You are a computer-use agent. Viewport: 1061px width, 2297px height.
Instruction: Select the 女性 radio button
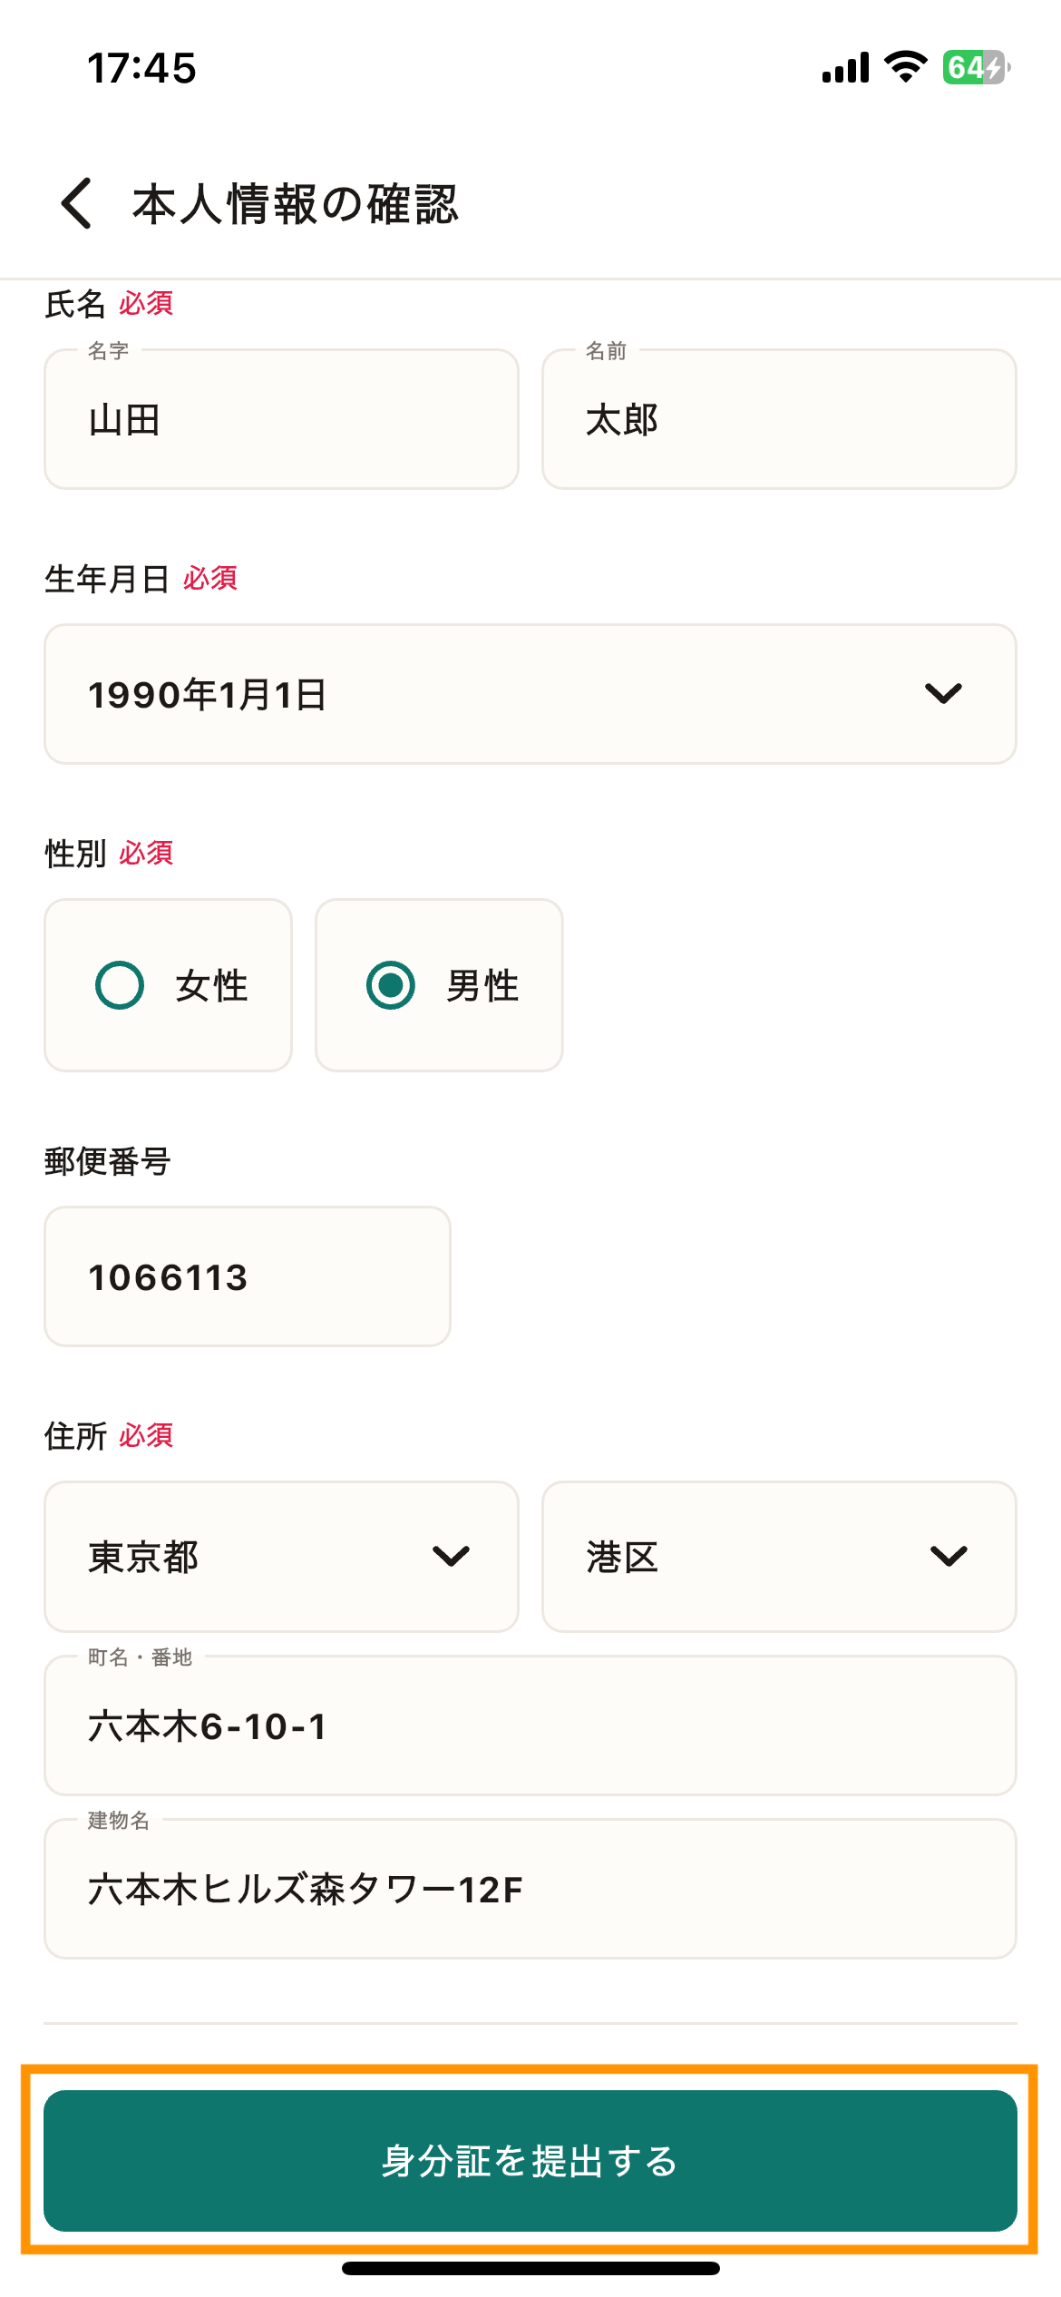click(120, 985)
